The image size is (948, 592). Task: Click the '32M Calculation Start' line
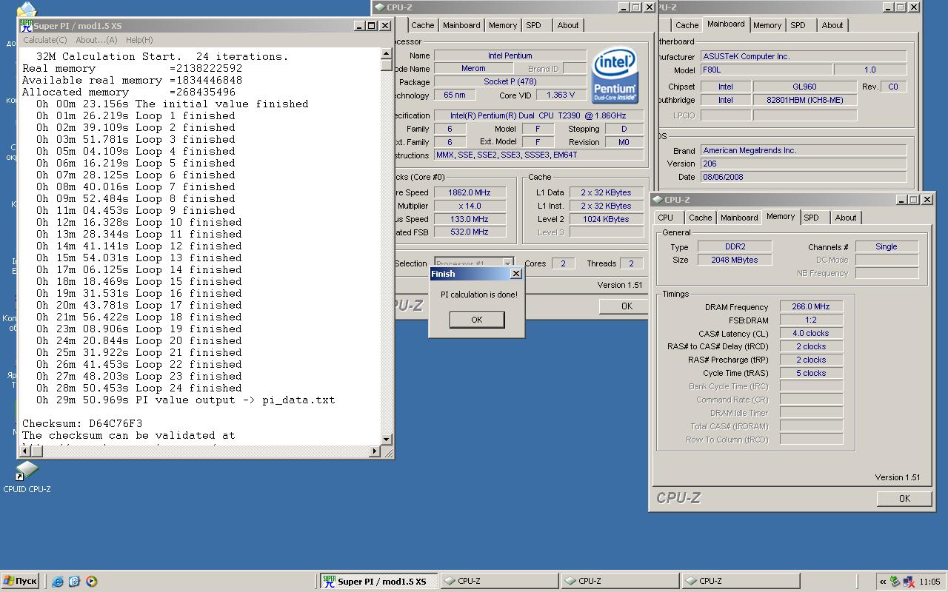coord(162,56)
